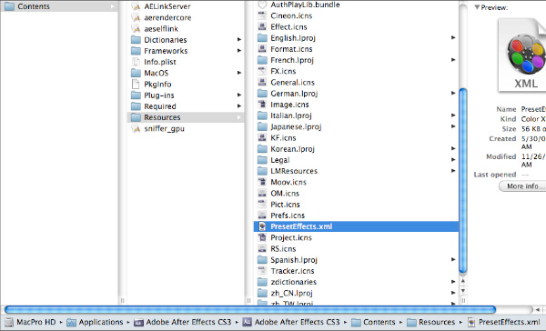Click the KF.icns file icon
The height and width of the screenshot is (331, 546).
point(262,138)
